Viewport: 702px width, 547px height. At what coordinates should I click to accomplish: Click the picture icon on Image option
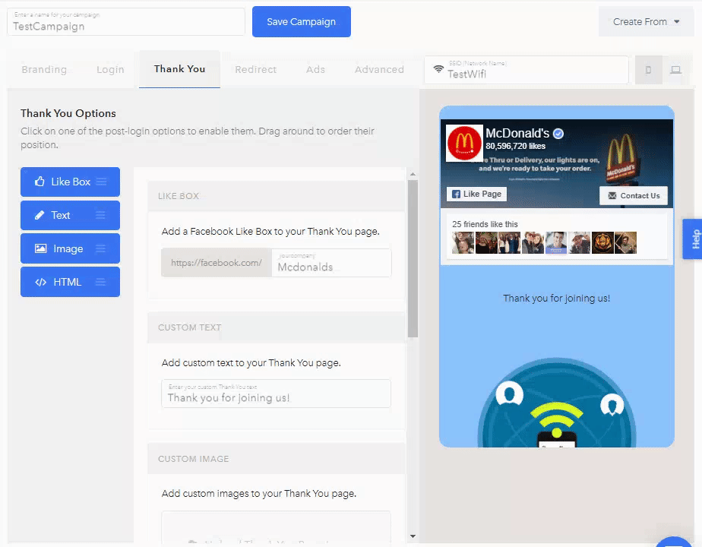40,248
